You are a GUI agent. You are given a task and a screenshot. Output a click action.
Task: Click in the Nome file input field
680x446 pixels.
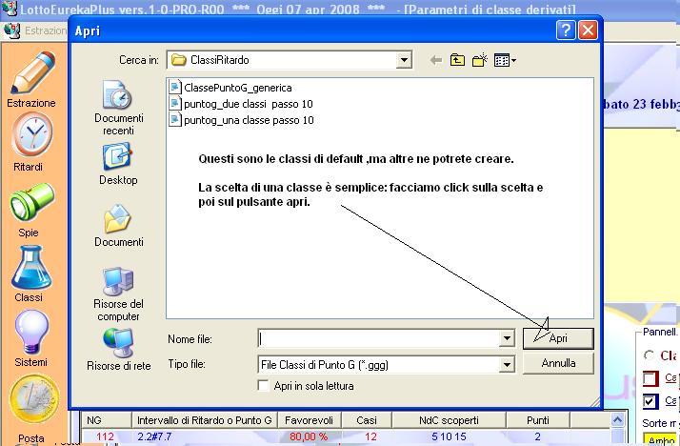(378, 338)
